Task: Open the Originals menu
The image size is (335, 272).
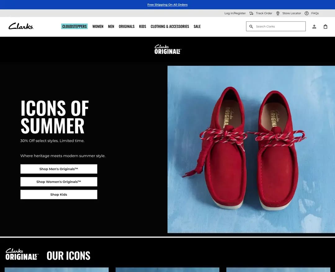Action: coord(127,26)
